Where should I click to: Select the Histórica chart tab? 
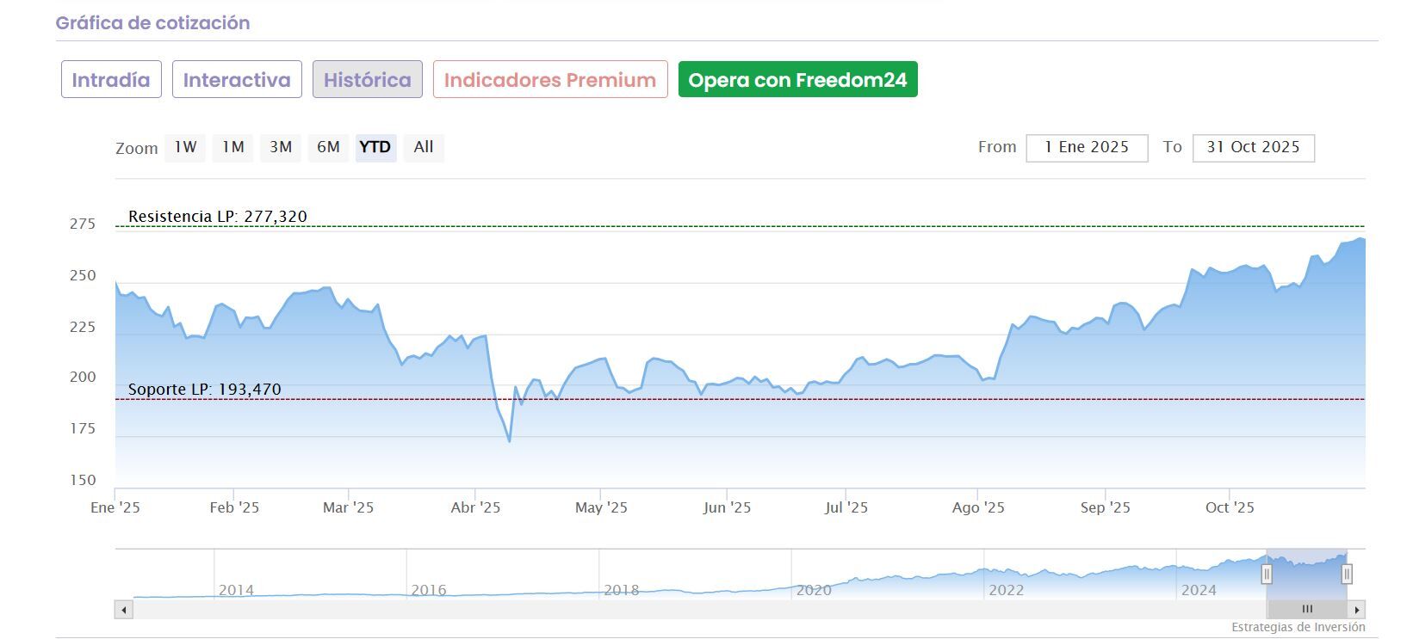click(x=367, y=80)
